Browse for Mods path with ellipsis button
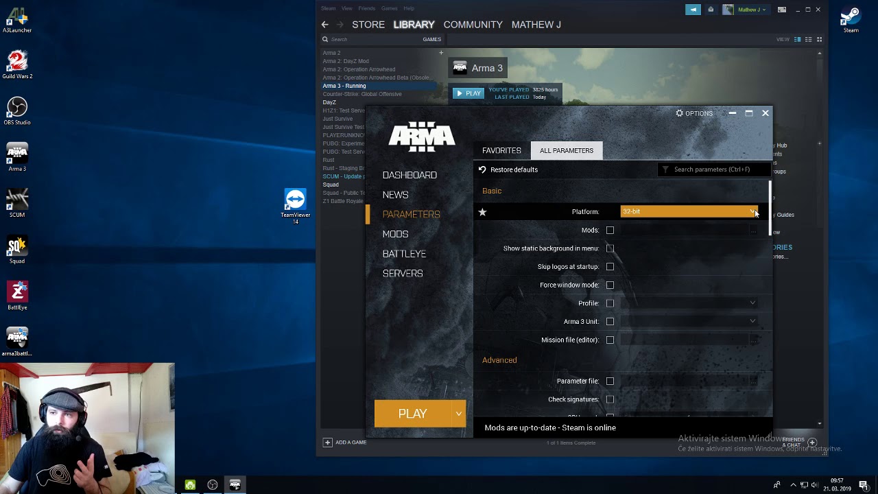Screen dimensions: 878x494 753,231
